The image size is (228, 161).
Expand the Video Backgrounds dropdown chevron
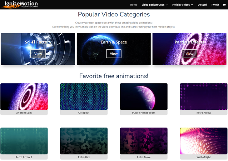click(x=166, y=5)
